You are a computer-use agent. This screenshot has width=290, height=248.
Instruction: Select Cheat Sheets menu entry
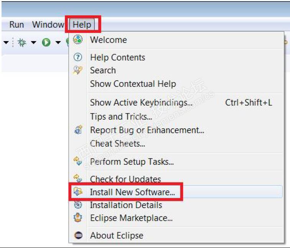click(117, 144)
